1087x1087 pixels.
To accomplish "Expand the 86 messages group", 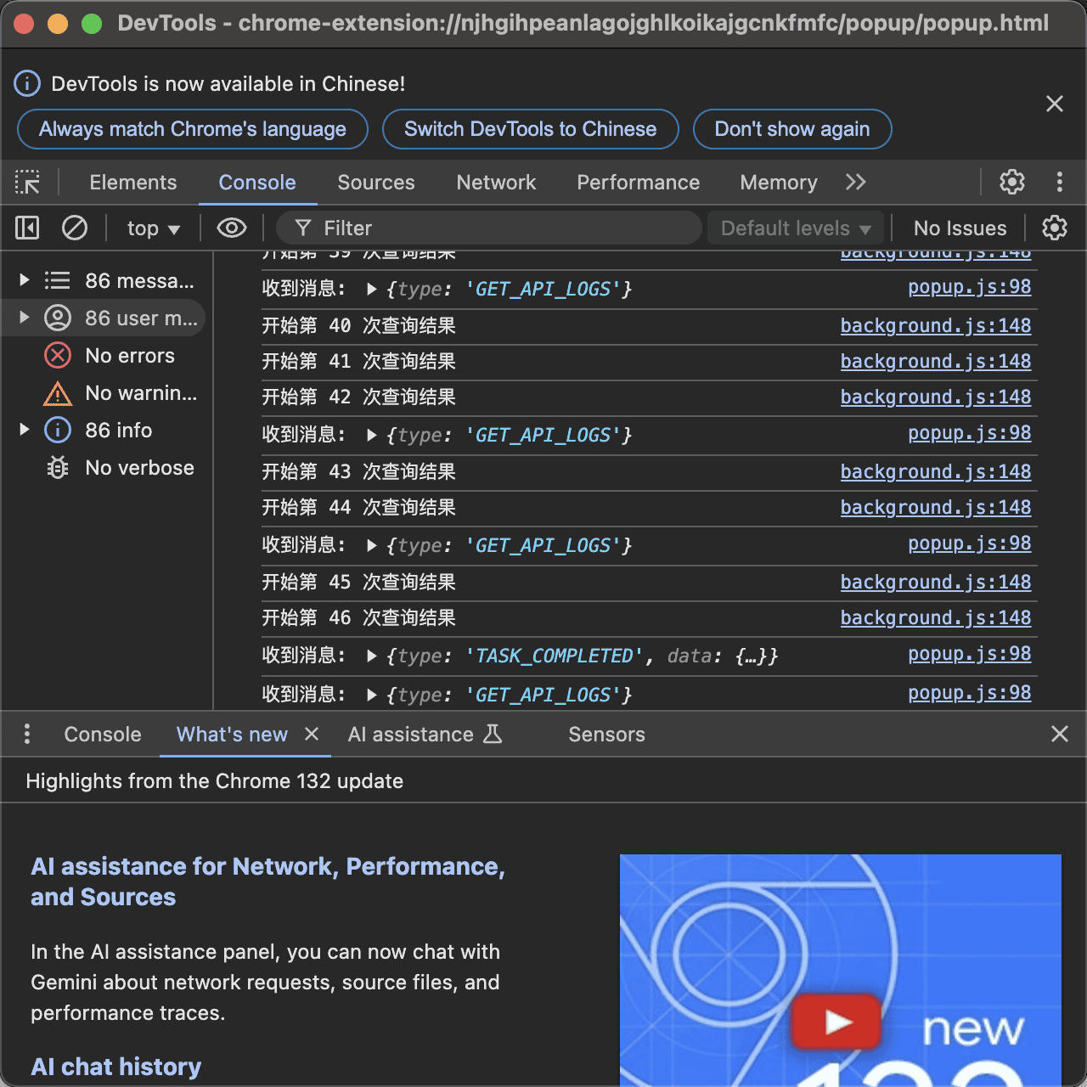I will click(25, 280).
